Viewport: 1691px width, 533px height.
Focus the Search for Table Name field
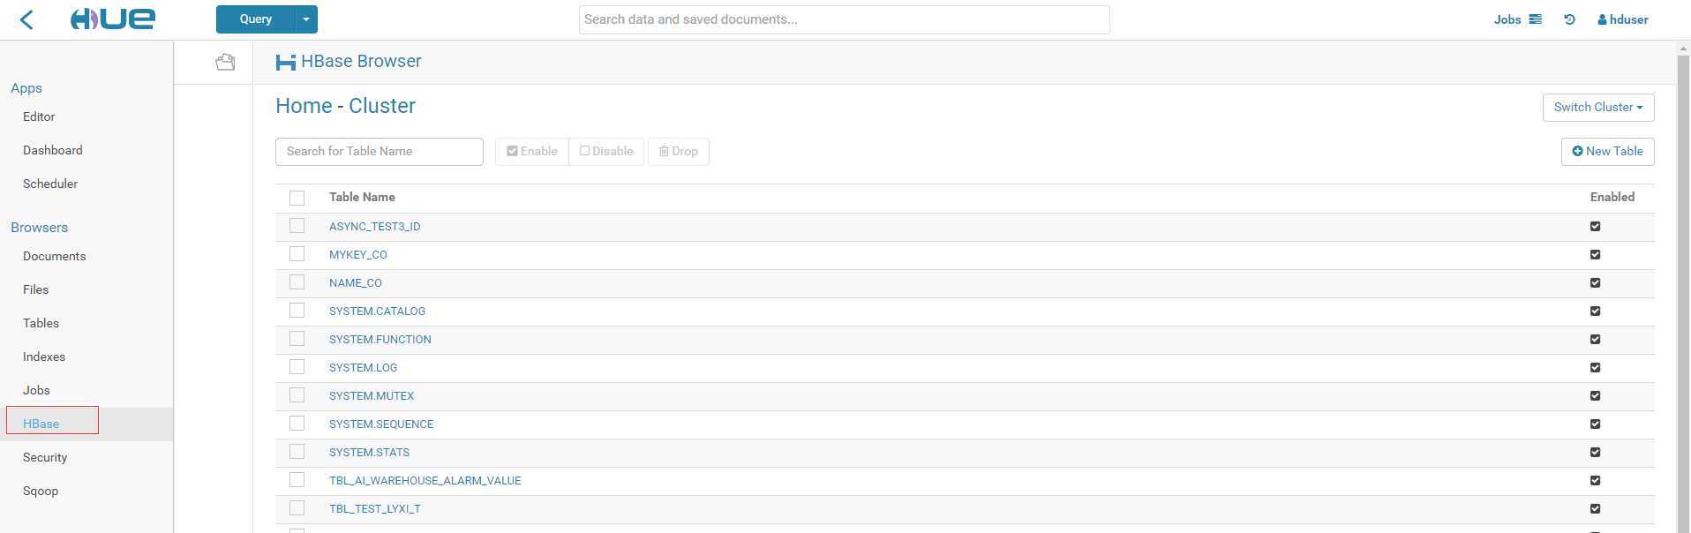pyautogui.click(x=380, y=152)
